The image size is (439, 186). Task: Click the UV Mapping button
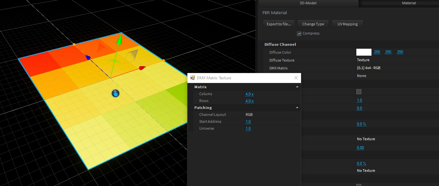point(347,24)
